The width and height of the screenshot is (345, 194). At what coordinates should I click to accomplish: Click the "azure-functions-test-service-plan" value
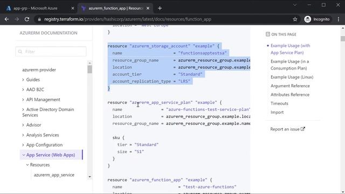coord(208,109)
